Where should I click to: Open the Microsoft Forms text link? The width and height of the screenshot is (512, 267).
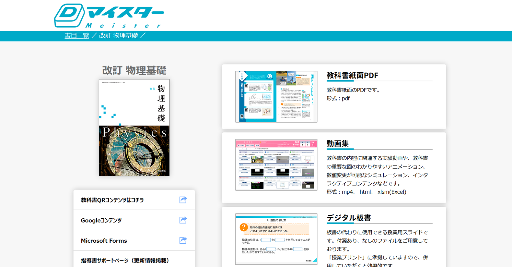(x=104, y=241)
